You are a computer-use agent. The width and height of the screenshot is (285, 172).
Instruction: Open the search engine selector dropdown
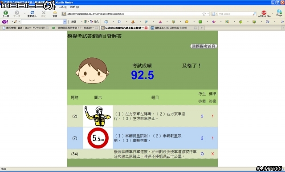click(216, 14)
